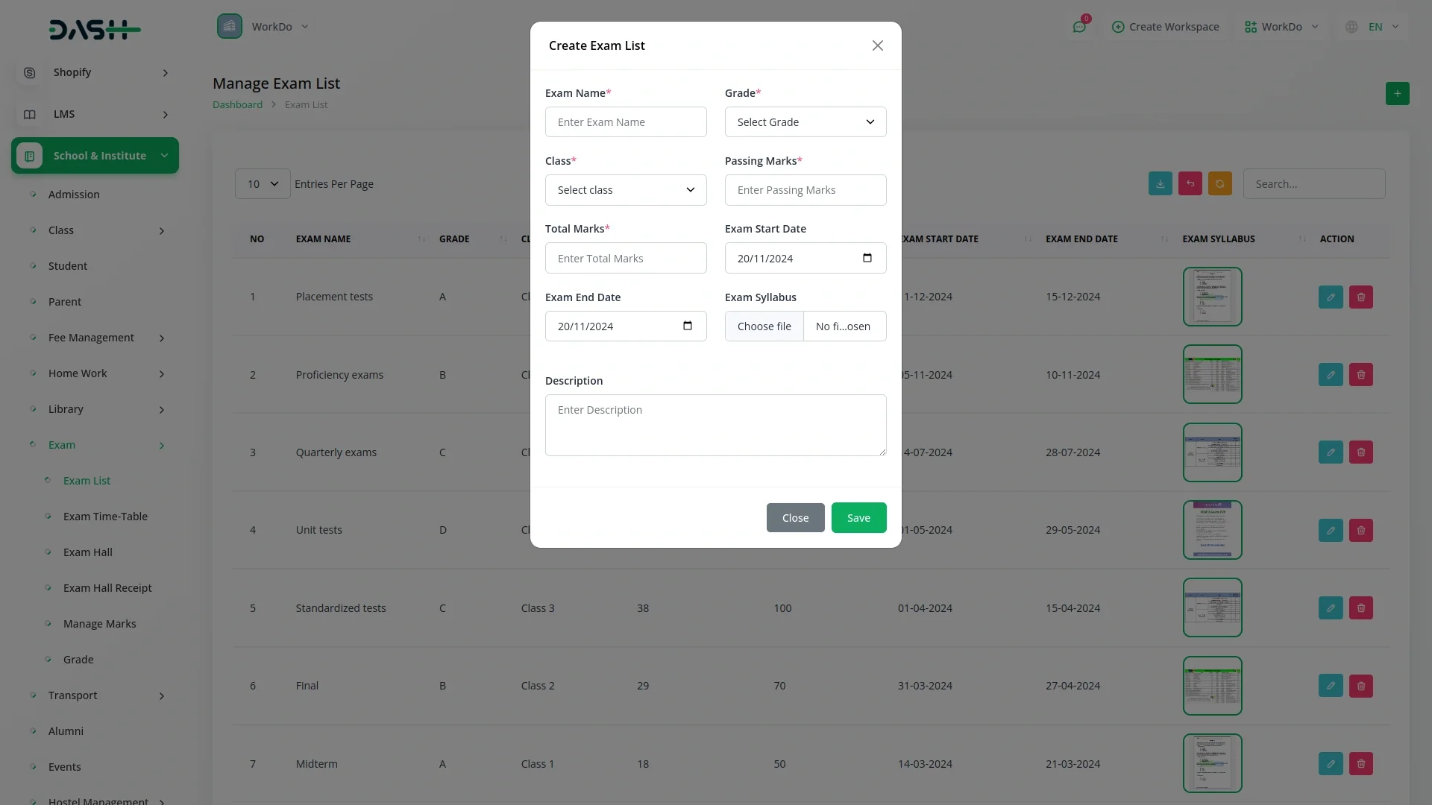The height and width of the screenshot is (805, 1432).
Task: Open the Select class dropdown
Action: tap(625, 190)
